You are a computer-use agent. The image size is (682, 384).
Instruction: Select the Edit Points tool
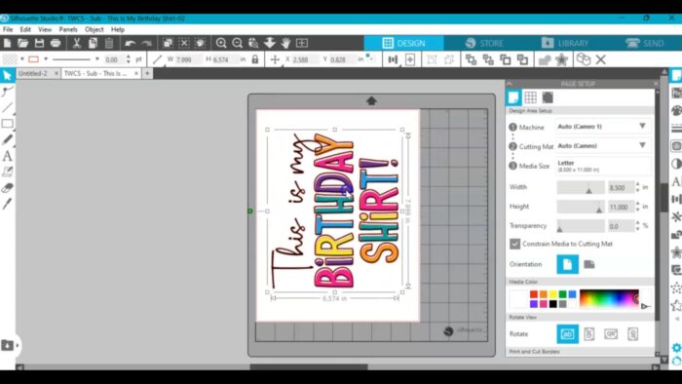pos(7,92)
